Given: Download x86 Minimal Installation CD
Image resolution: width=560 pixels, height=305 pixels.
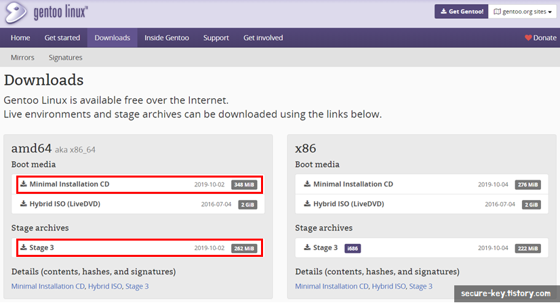Looking at the screenshot, I should (x=422, y=184).
